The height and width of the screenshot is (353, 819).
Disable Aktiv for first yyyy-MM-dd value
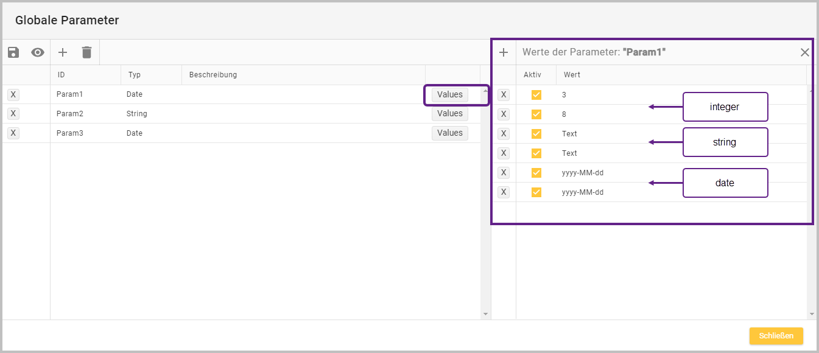(x=536, y=173)
